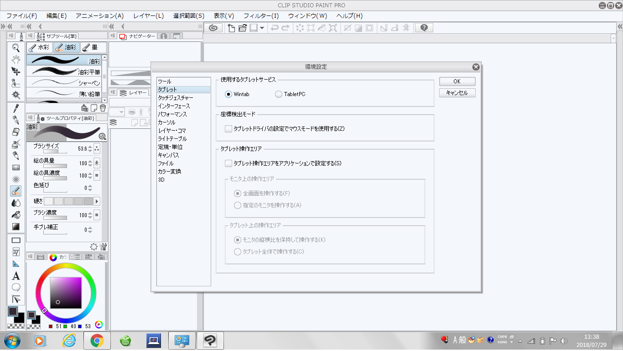
Task: Switch to the 水彩 sub tool tab
Action: coord(39,47)
